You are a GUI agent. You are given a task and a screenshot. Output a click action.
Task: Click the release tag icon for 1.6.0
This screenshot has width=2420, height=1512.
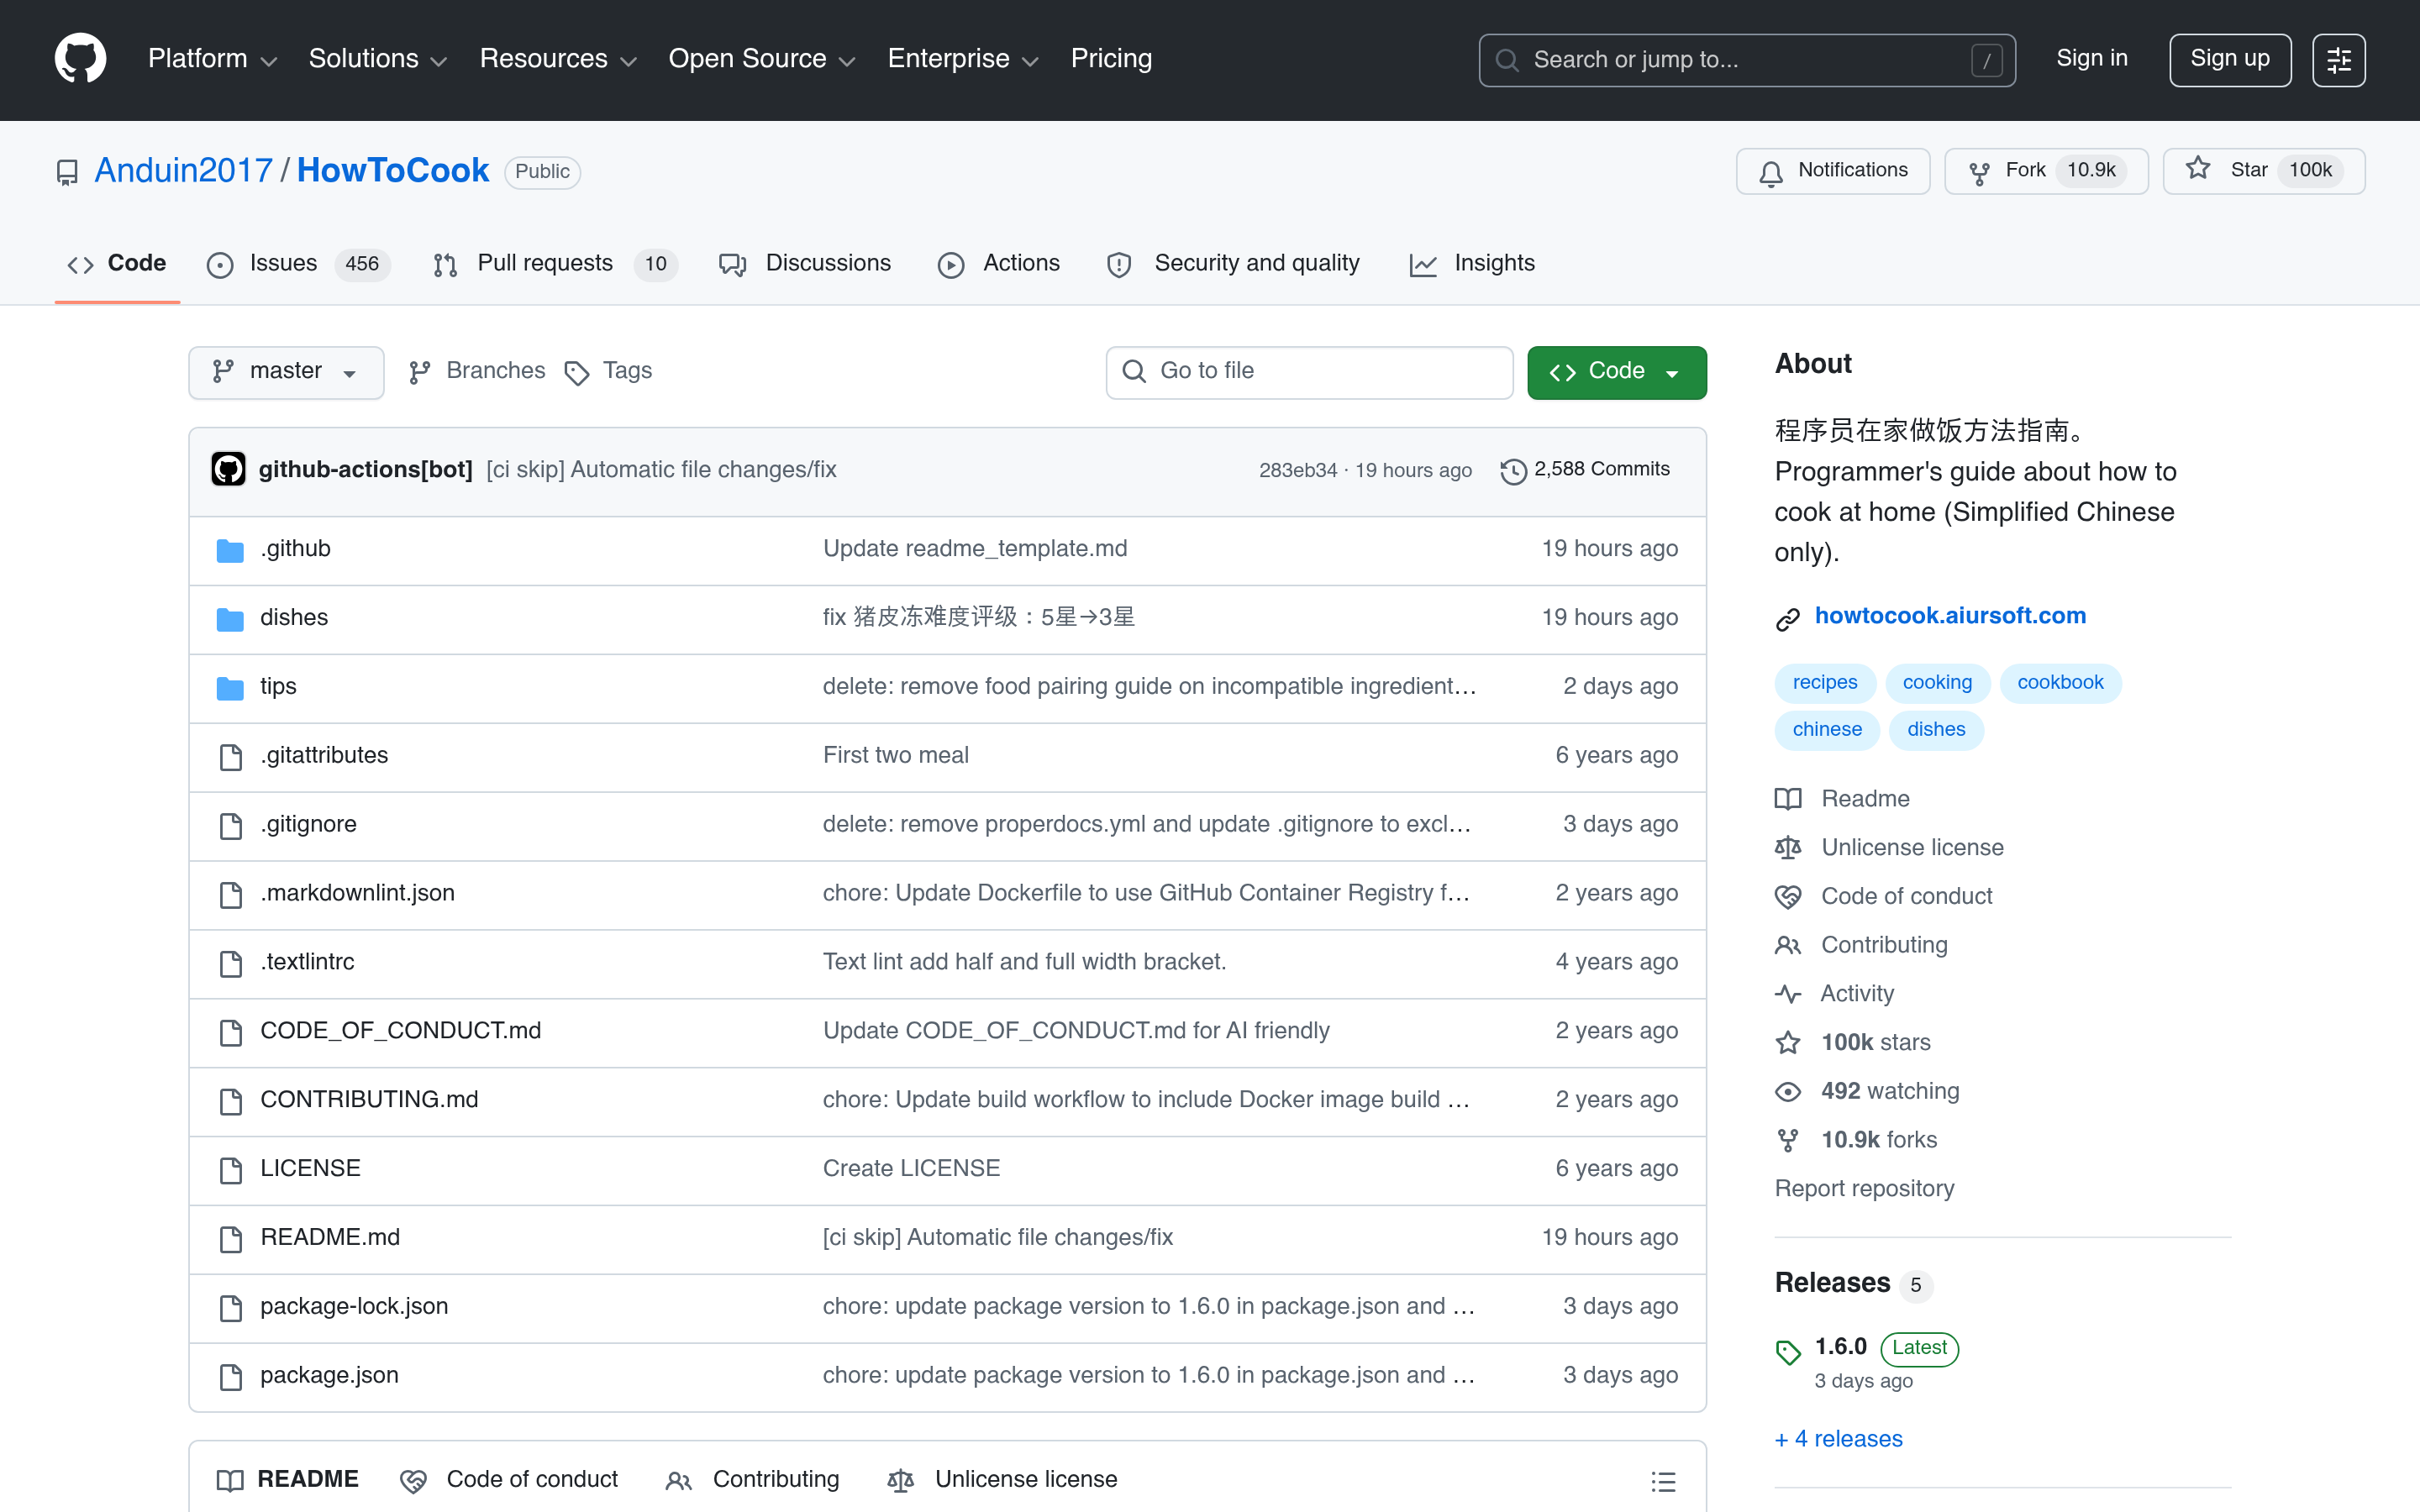(1788, 1352)
